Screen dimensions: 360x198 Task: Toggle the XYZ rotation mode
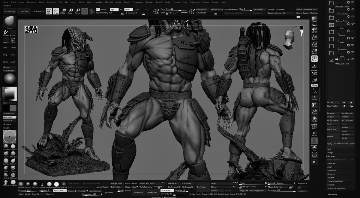point(314,86)
